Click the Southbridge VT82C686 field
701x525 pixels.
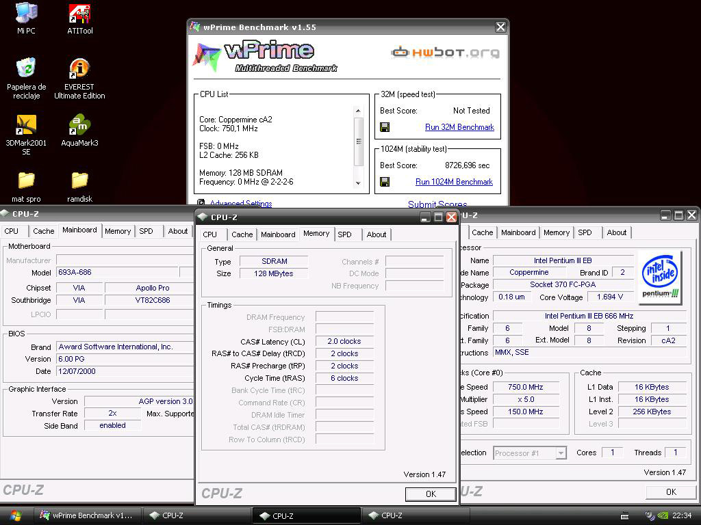pos(149,300)
